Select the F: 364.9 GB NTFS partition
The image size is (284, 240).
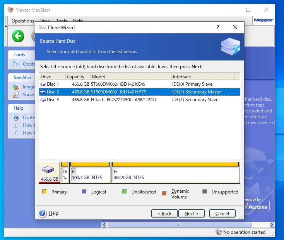pyautogui.click(x=175, y=173)
